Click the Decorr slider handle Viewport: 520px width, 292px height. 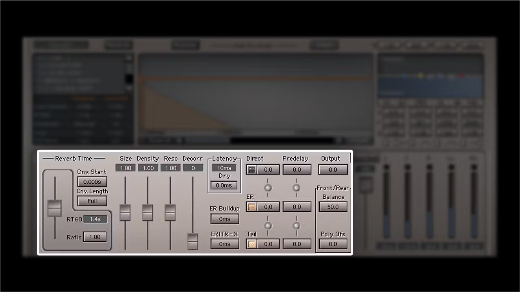[193, 242]
